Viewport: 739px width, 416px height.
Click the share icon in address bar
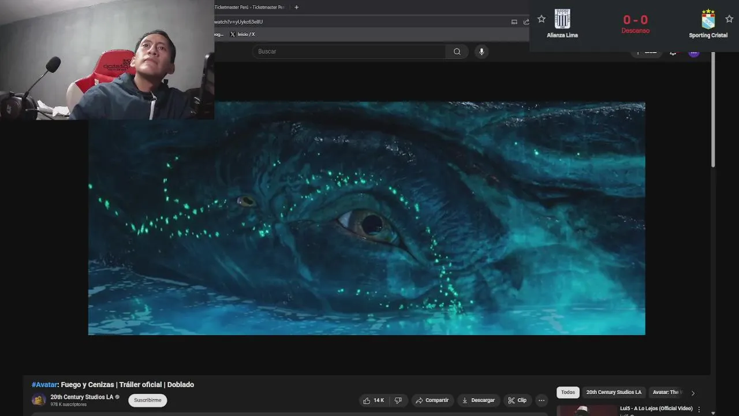click(526, 22)
